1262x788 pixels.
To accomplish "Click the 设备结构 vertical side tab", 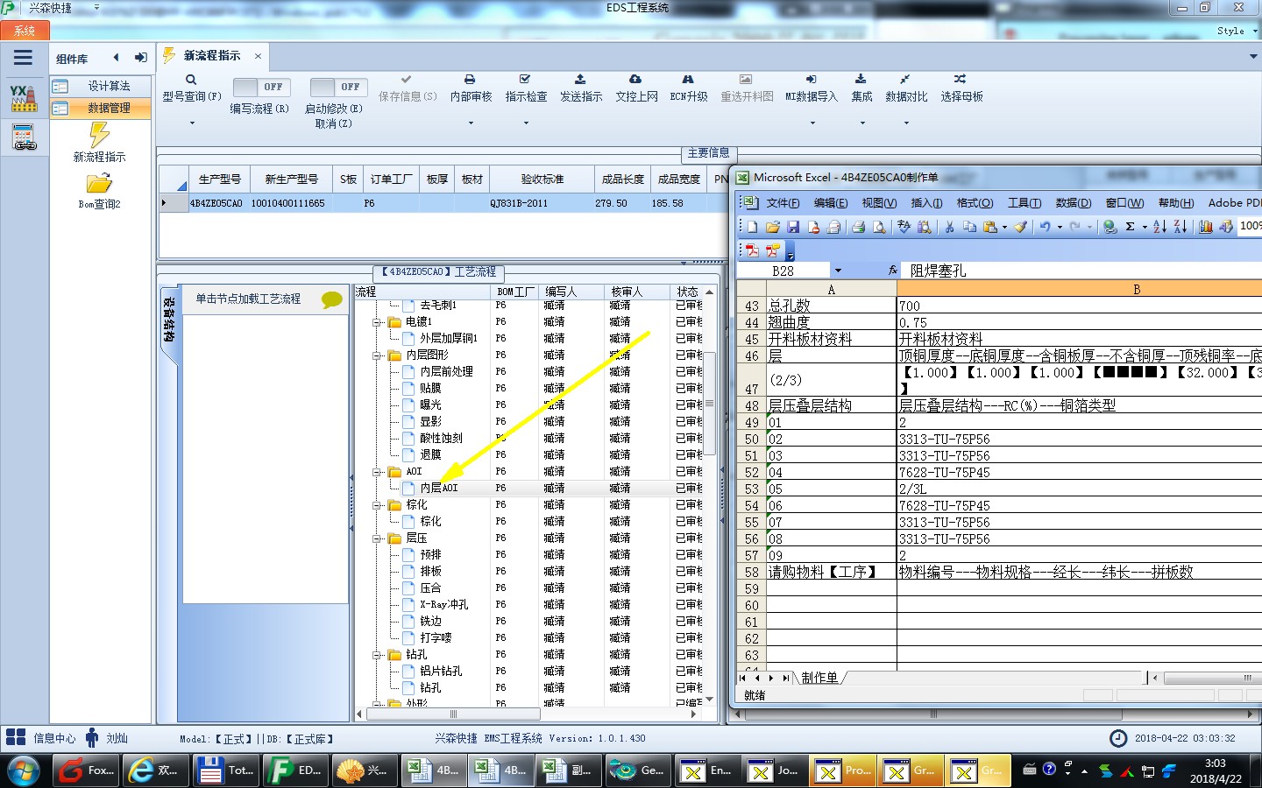I will (169, 320).
